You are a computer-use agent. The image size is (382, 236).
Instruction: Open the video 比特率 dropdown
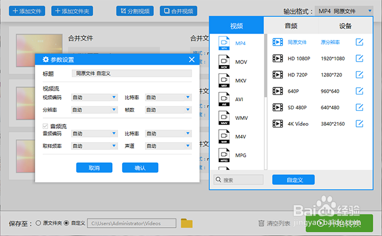tap(168, 97)
